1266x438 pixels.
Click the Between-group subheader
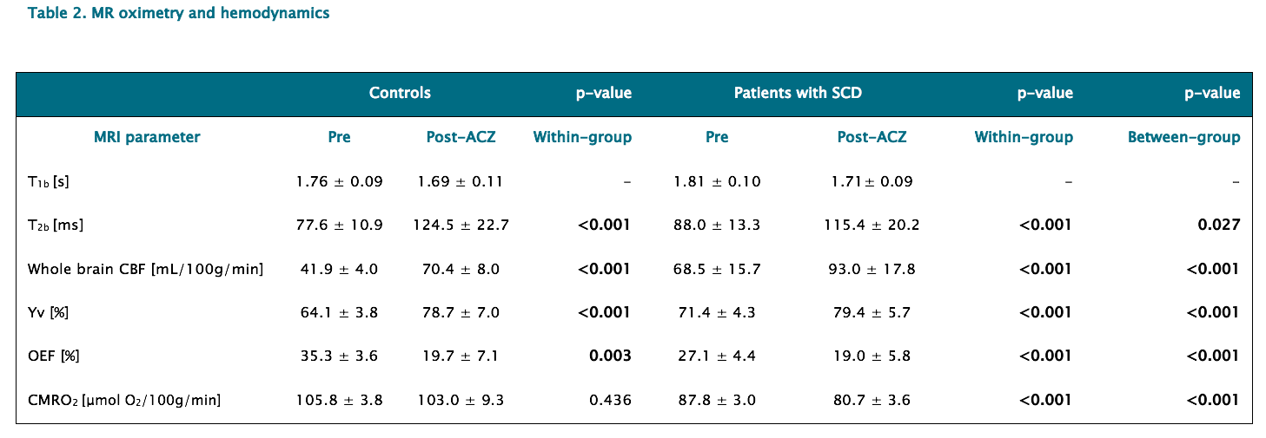(1183, 137)
